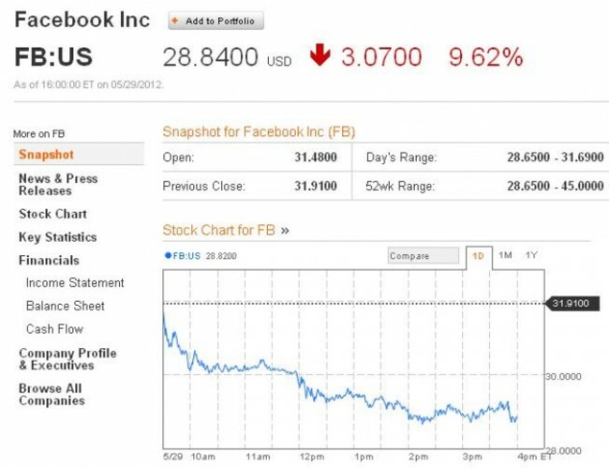The height and width of the screenshot is (468, 609).
Task: View the Balance Sheet
Action: click(x=66, y=306)
